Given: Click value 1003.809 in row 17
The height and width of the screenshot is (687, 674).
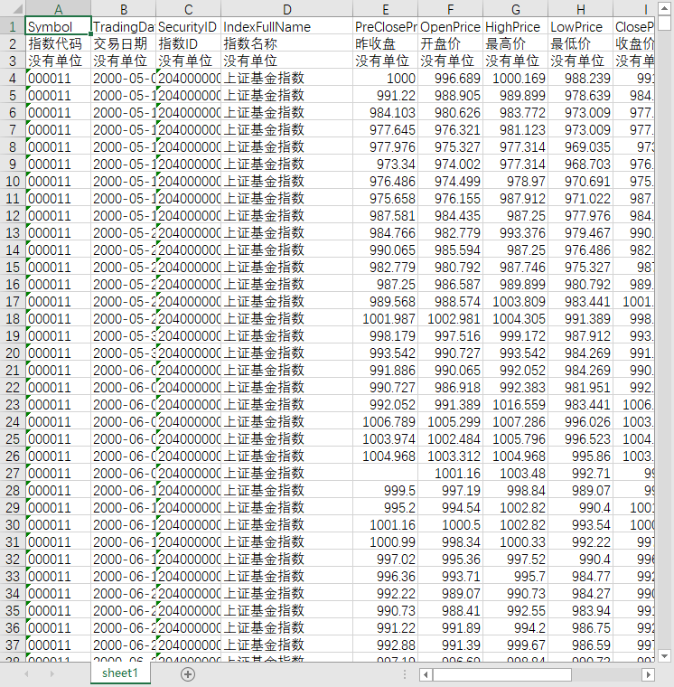Looking at the screenshot, I should pos(516,301).
